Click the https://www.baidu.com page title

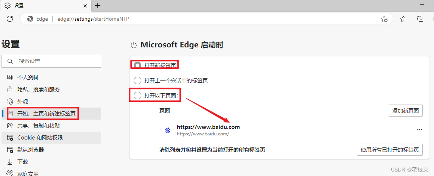click(208, 127)
